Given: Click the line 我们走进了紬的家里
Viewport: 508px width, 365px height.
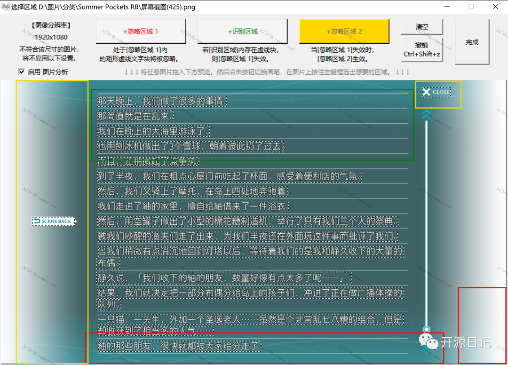Looking at the screenshot, I should point(193,206).
